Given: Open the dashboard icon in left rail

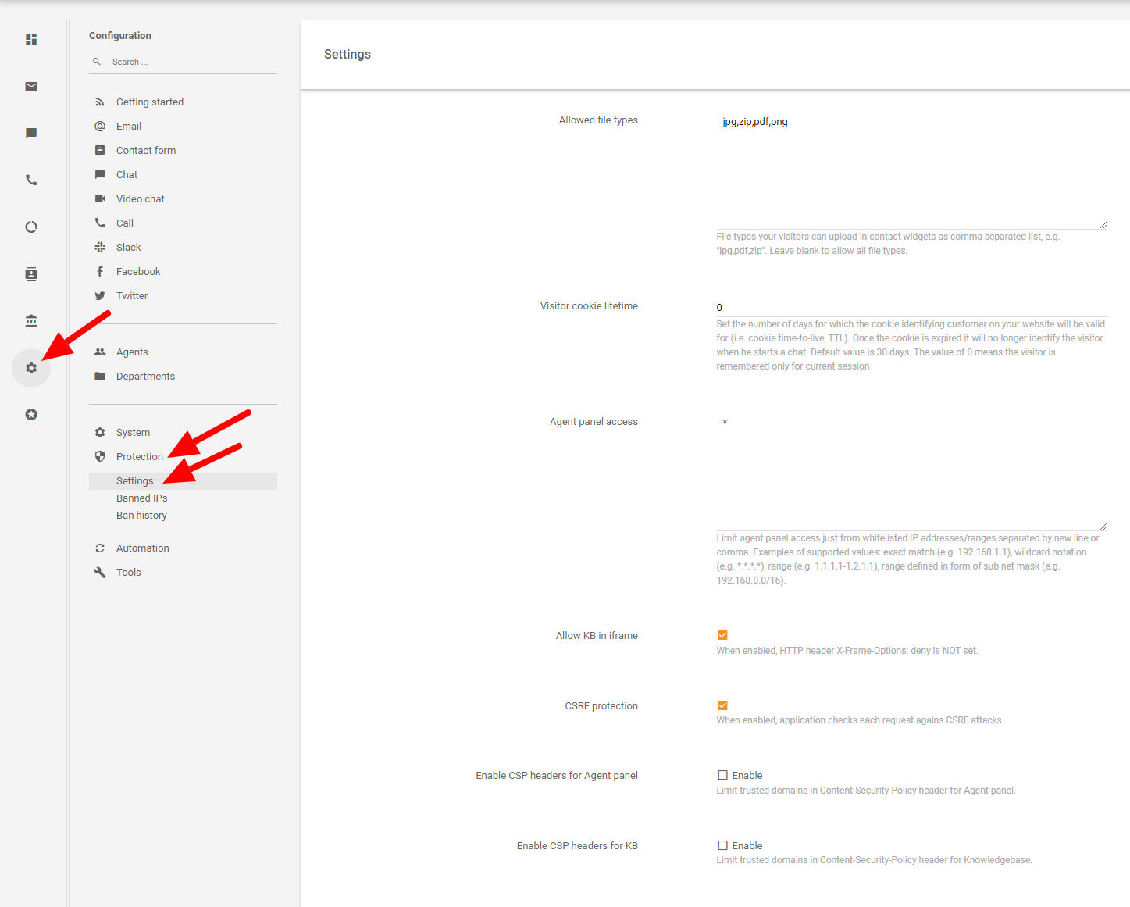Looking at the screenshot, I should [x=31, y=39].
